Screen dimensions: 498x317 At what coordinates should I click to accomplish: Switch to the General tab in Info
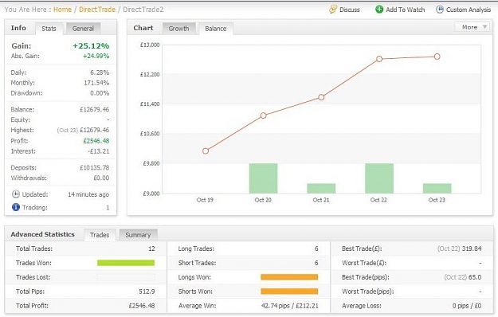pyautogui.click(x=83, y=29)
